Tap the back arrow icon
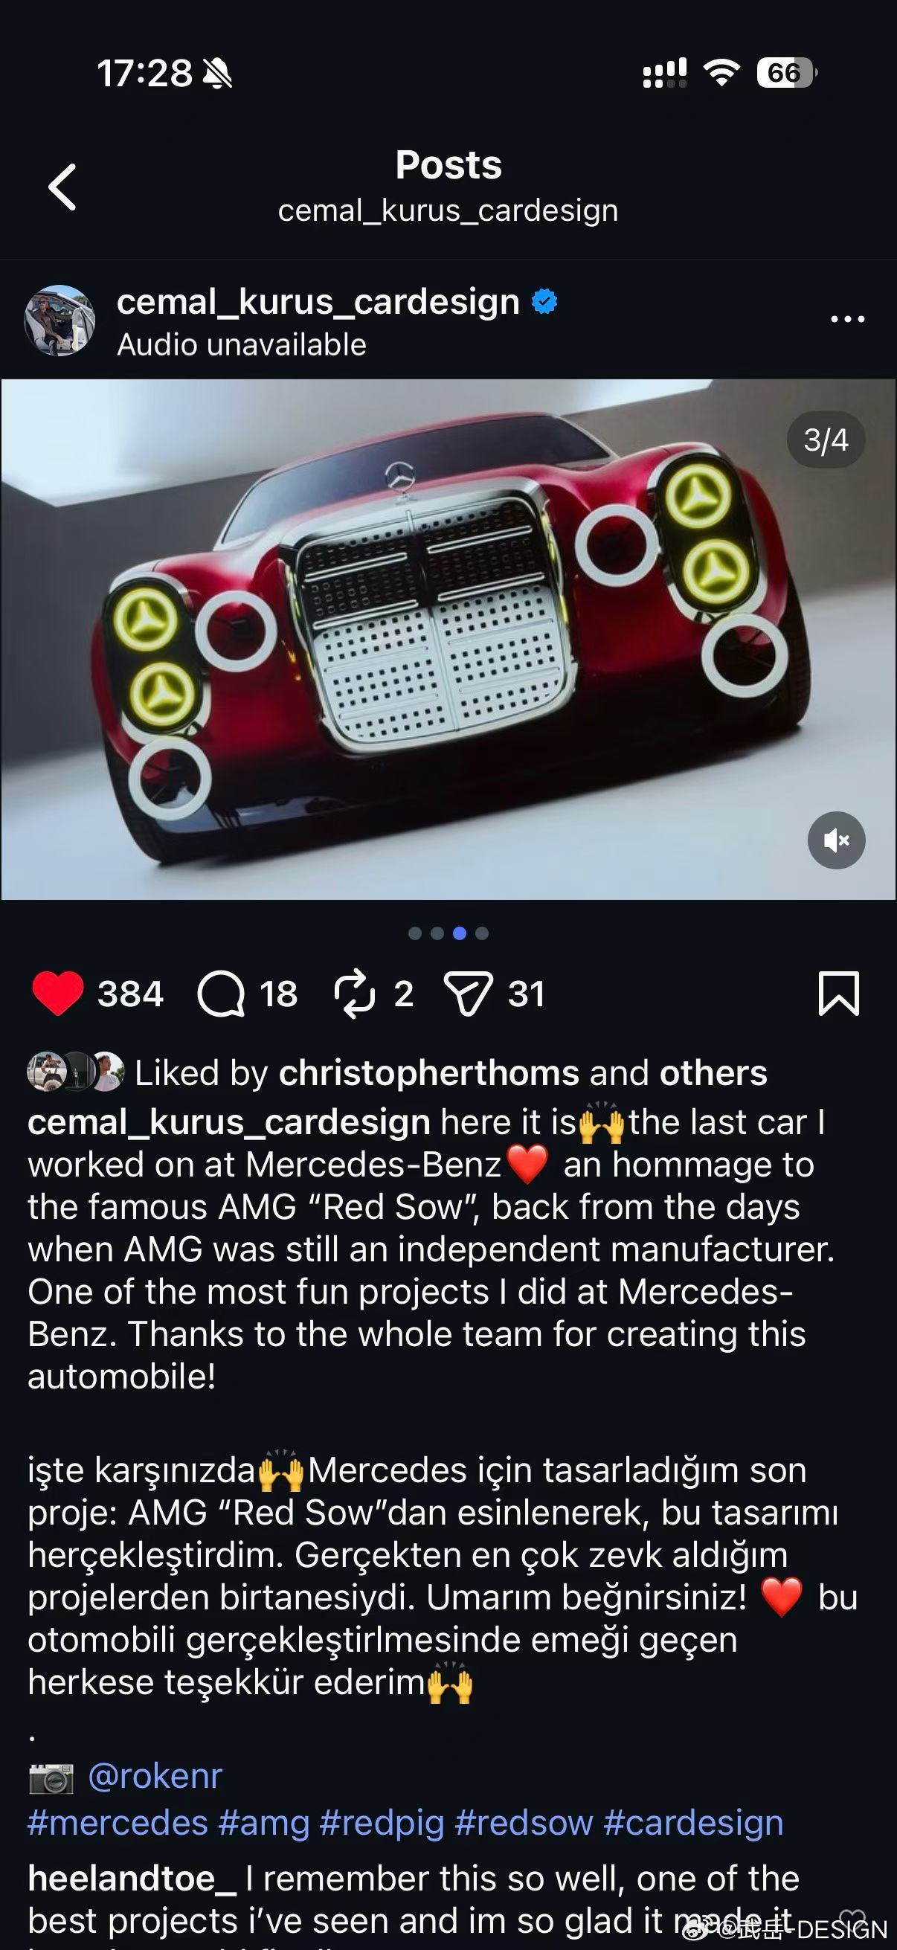The image size is (897, 1950). pos(62,186)
